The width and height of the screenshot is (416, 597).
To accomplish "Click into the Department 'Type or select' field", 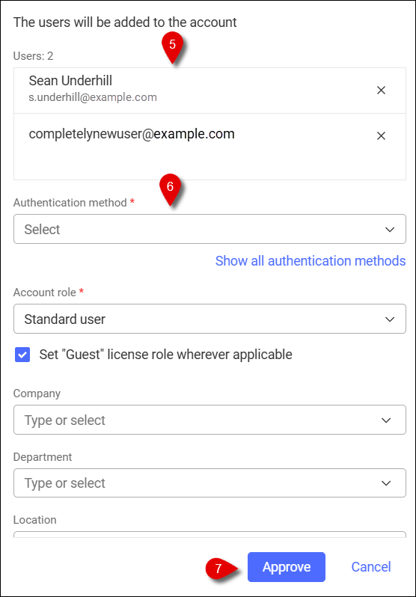I will pyautogui.click(x=209, y=483).
